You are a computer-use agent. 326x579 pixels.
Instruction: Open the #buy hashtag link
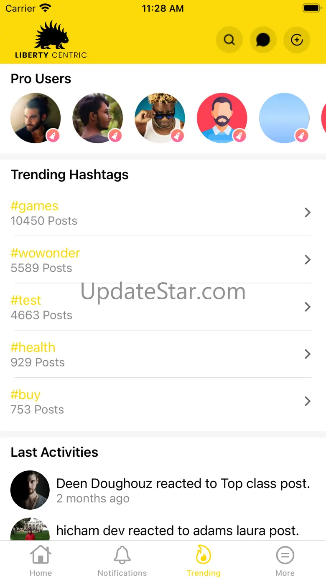tap(25, 395)
